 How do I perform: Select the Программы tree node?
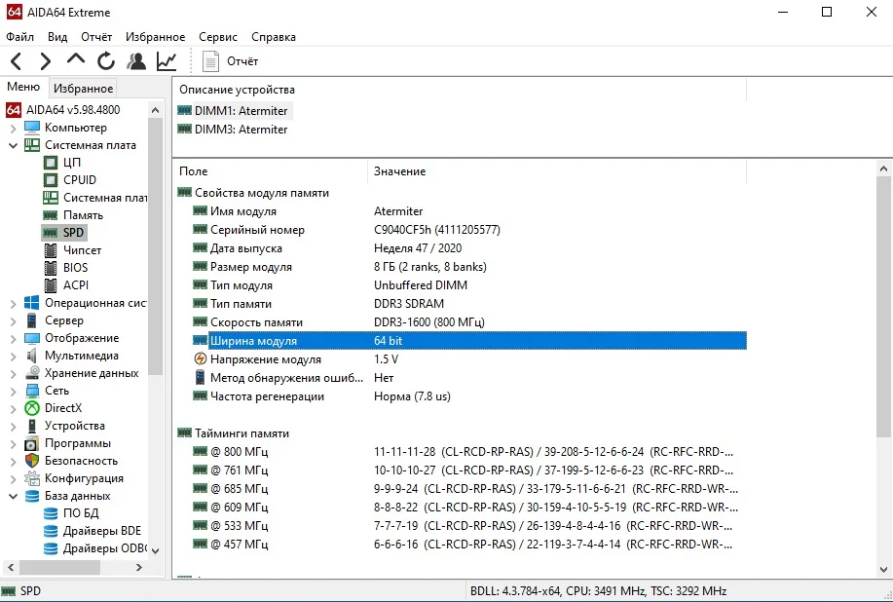[x=78, y=443]
